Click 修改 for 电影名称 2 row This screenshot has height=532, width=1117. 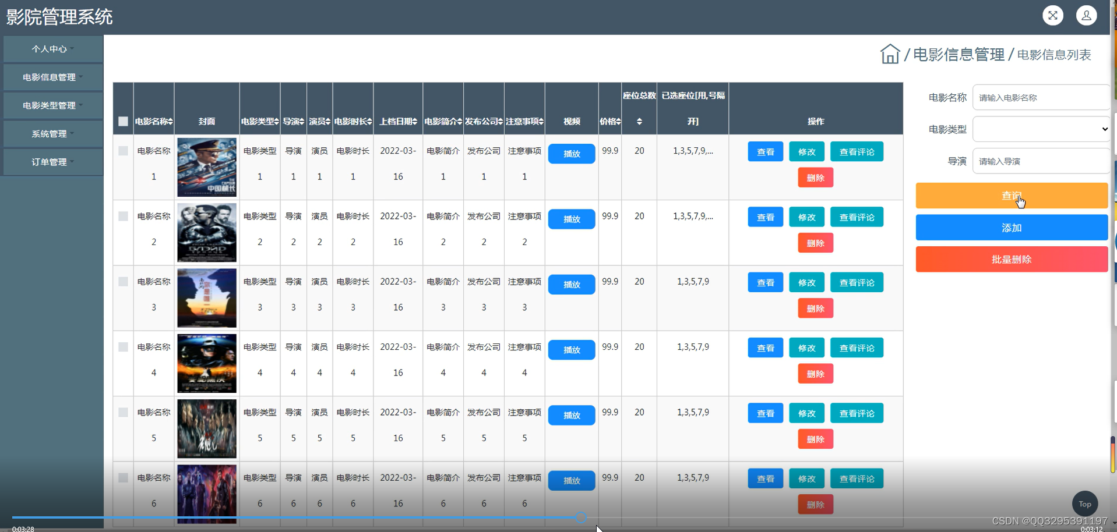pyautogui.click(x=806, y=217)
